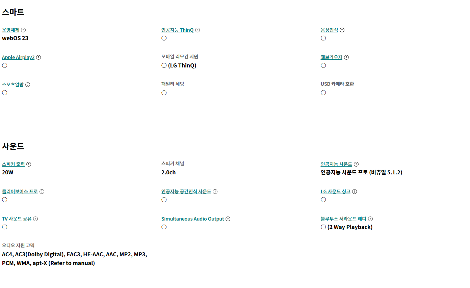The height and width of the screenshot is (288, 470).
Task: Click the 스포츠알람 question mark icon
Action: (x=28, y=85)
